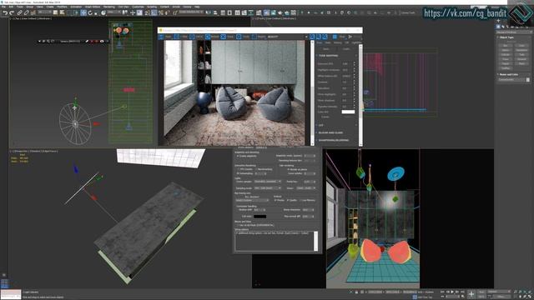
Task: Activate the Select and Move tool
Action: pos(83,13)
